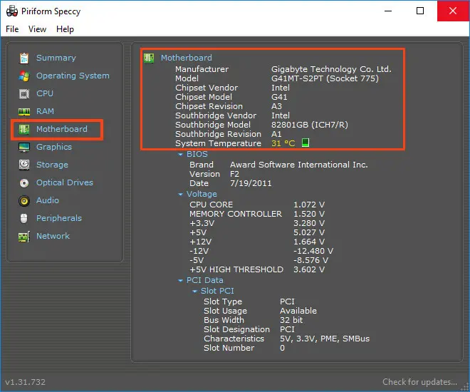Collapse the PCI Data section
The image size is (470, 392).
(180, 281)
